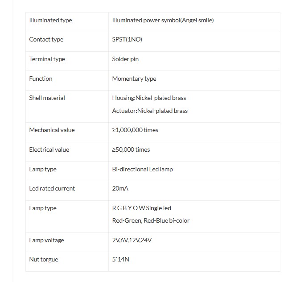Click the 'Led rated current' label
Image resolution: width=292 pixels, height=282 pixels.
[52, 188]
